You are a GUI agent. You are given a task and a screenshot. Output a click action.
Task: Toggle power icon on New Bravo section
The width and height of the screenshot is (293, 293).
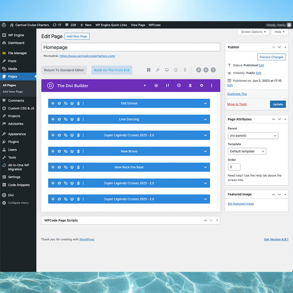(x=72, y=151)
